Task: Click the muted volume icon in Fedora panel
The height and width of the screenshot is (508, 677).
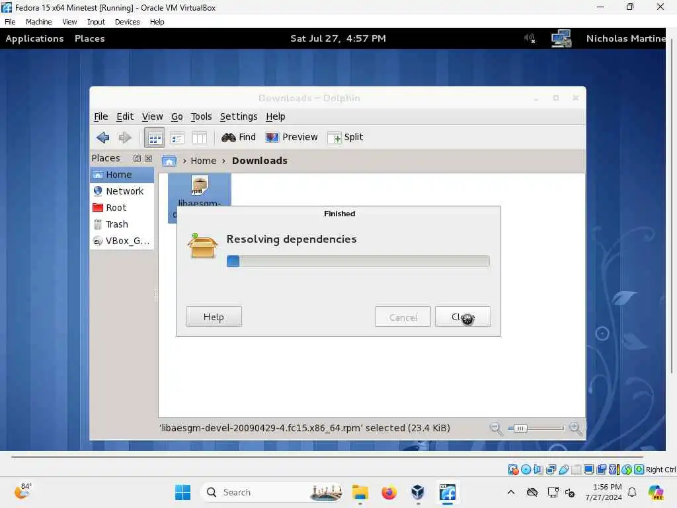Action: 530,38
